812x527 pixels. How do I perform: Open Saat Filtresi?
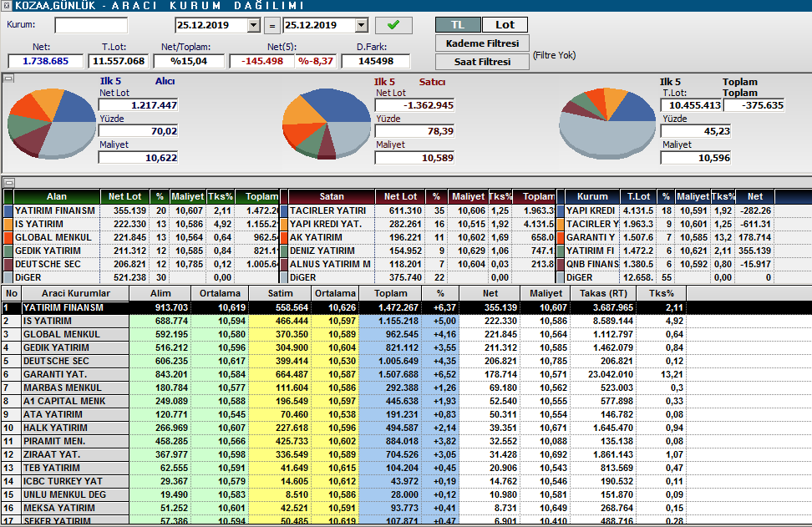tap(482, 62)
